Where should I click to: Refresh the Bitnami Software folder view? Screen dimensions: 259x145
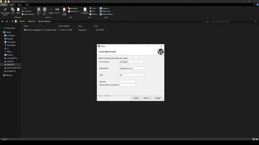click(208, 21)
